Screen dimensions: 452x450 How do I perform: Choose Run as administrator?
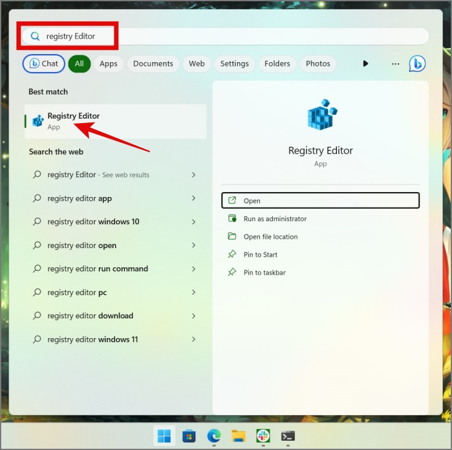pyautogui.click(x=320, y=219)
